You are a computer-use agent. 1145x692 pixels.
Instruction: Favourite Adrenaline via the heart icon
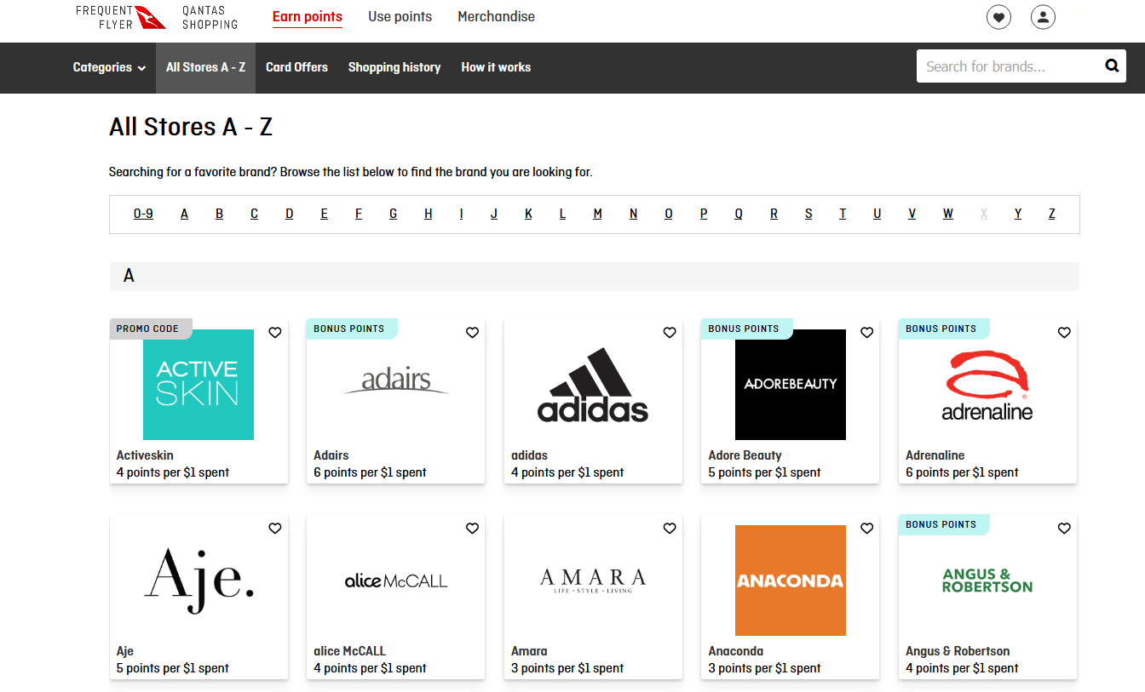(x=1064, y=333)
